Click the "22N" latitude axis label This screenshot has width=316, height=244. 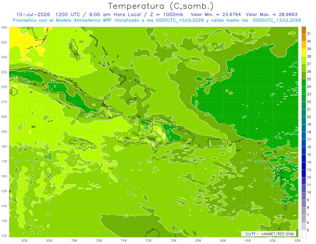(x=4, y=87)
